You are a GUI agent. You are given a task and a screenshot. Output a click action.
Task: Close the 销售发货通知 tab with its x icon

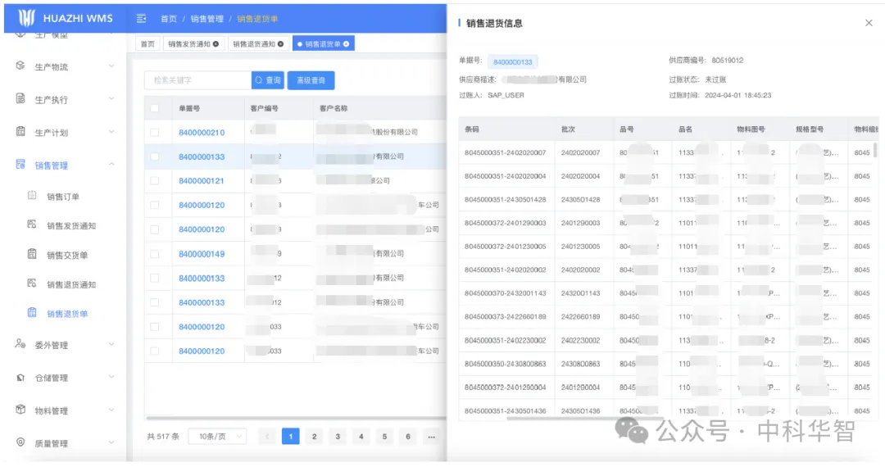coord(216,44)
